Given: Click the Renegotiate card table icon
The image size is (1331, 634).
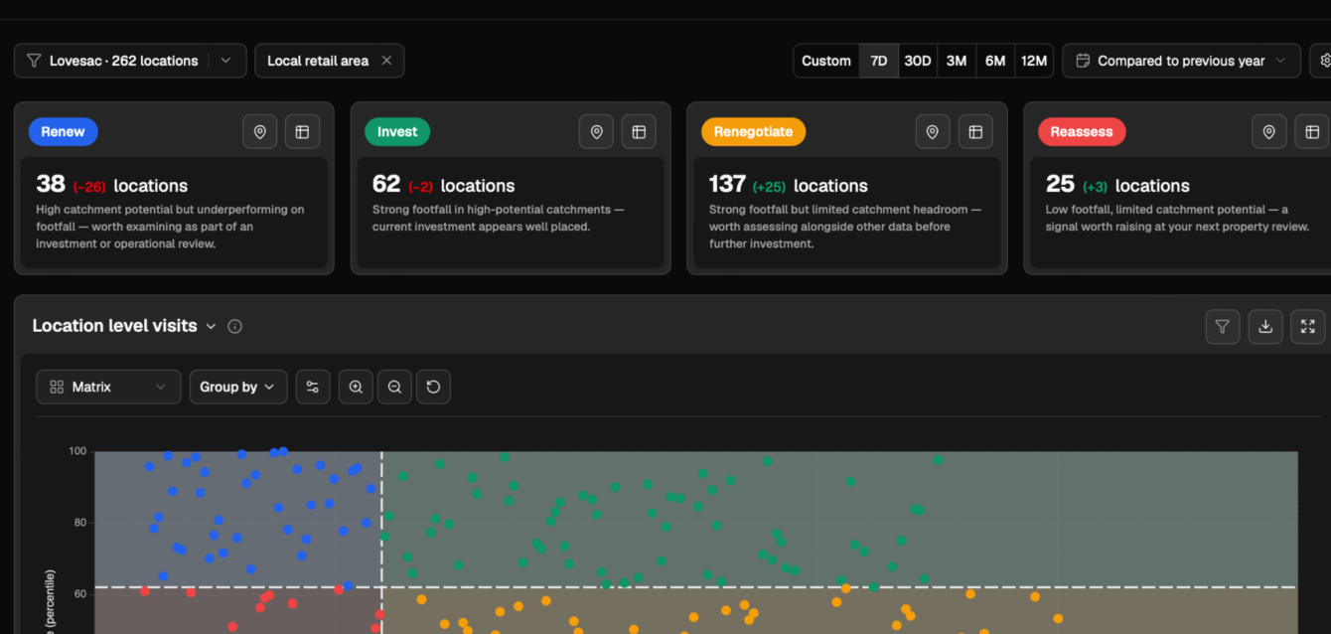Looking at the screenshot, I should 975,132.
